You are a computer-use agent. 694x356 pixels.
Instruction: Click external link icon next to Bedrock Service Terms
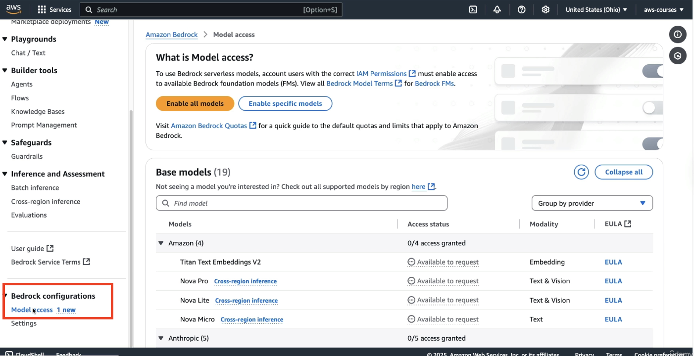point(86,262)
